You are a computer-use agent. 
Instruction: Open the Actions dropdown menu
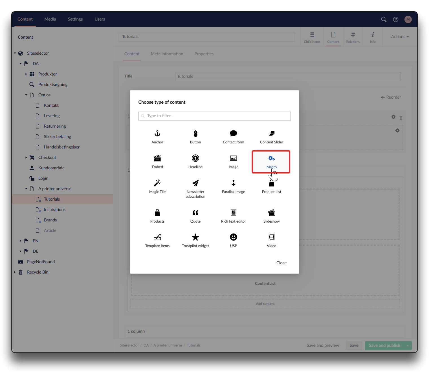pos(400,37)
